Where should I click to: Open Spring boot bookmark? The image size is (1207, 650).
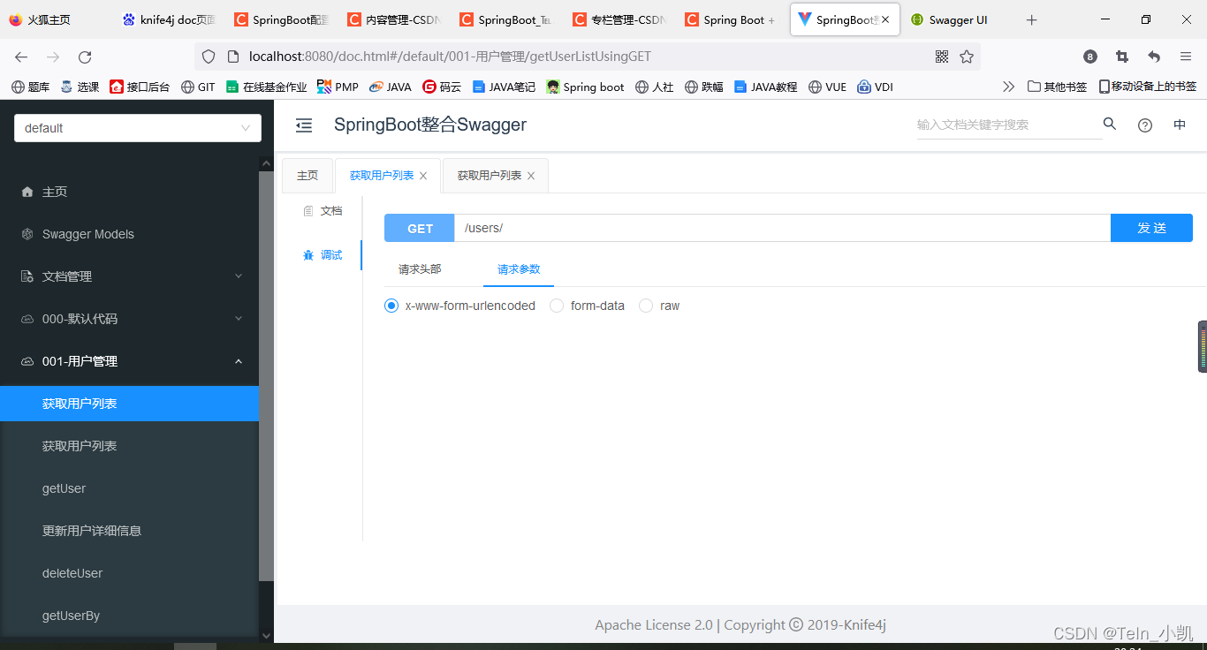(585, 87)
